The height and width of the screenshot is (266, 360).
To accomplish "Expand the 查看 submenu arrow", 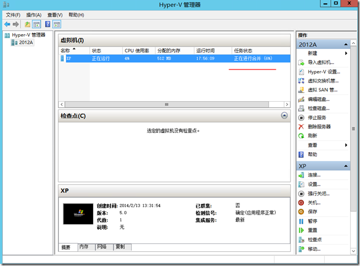I will coord(346,145).
